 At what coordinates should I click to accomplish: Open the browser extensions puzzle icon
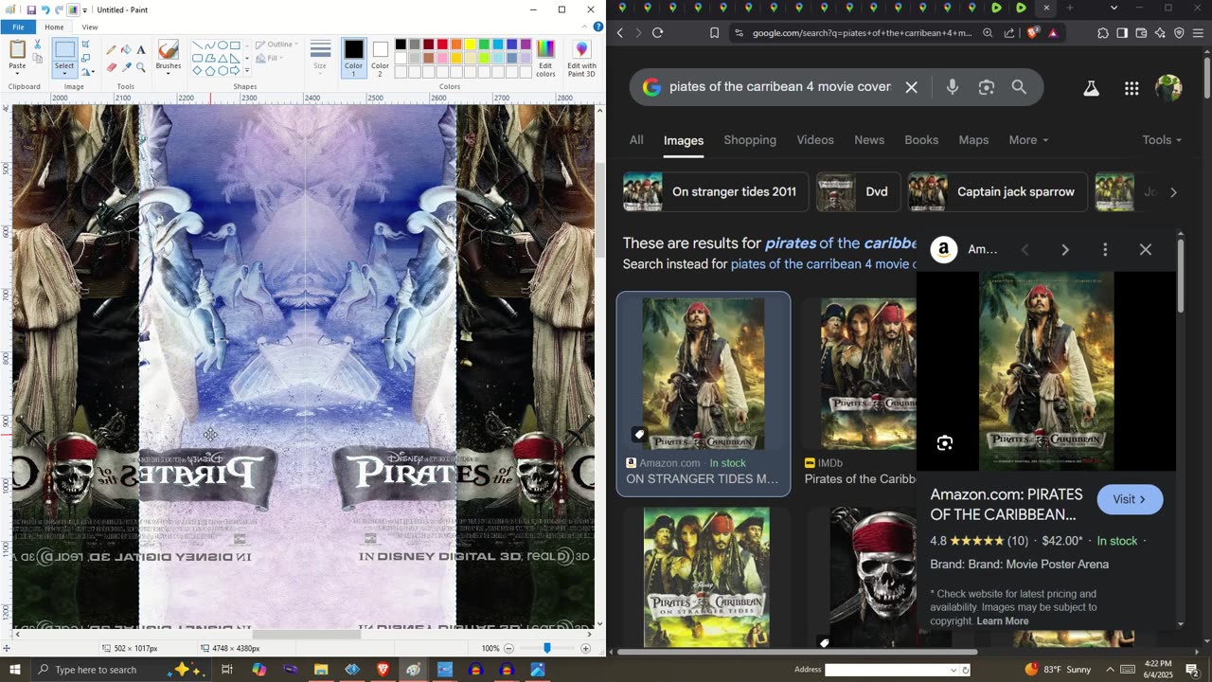pos(1103,33)
